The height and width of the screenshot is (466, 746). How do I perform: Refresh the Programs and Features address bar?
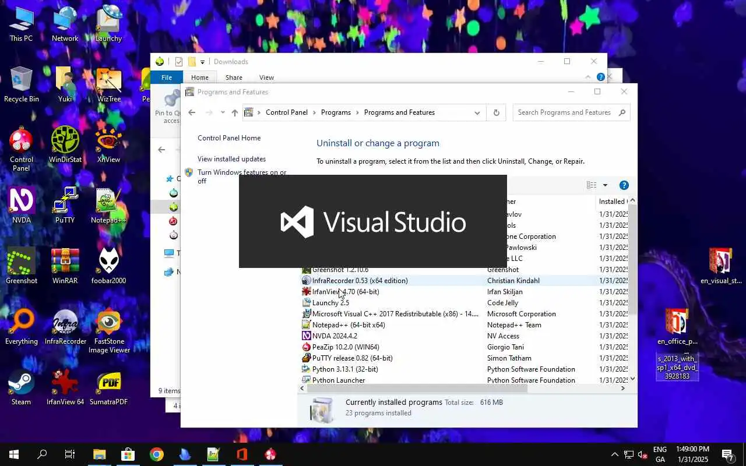click(x=496, y=112)
